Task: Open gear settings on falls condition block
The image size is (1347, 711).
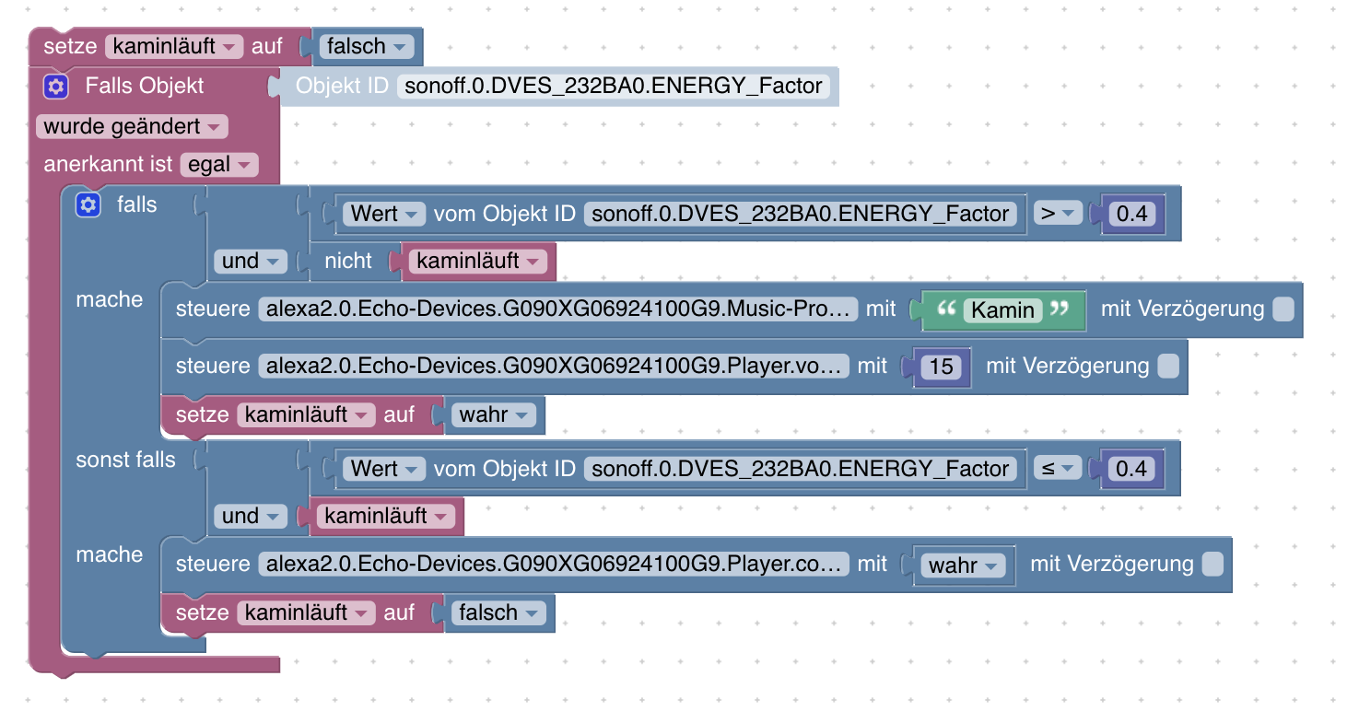Action: click(x=88, y=205)
